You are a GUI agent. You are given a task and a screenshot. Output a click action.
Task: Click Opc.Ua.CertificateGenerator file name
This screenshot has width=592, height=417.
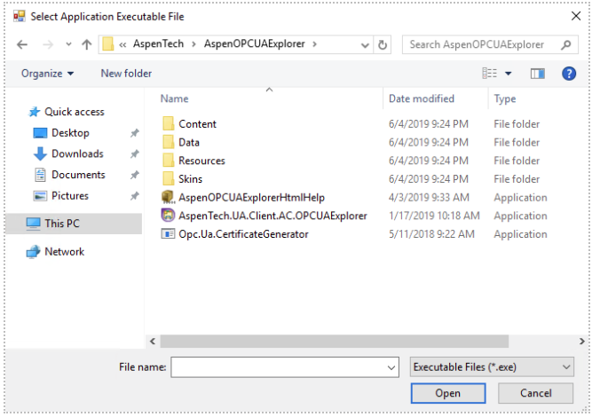(243, 234)
